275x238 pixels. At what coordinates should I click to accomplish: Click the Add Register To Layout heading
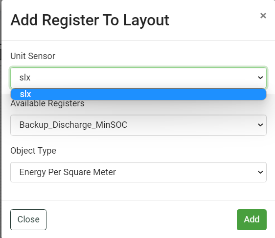90,20
